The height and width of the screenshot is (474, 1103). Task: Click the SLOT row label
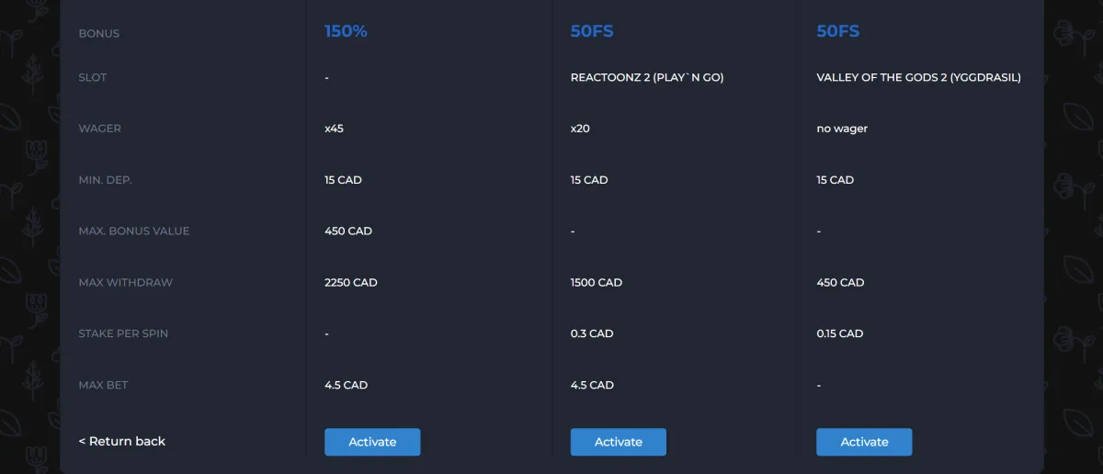tap(93, 78)
